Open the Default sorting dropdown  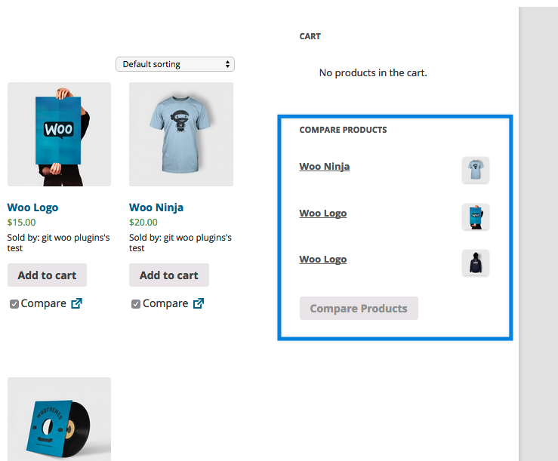pos(175,64)
